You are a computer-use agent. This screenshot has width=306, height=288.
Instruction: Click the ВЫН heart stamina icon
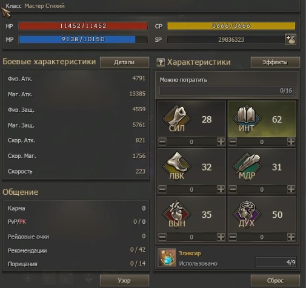click(x=177, y=214)
